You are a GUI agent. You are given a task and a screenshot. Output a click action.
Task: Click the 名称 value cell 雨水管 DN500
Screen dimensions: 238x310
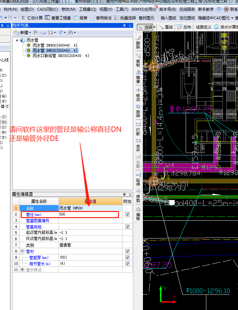91,208
